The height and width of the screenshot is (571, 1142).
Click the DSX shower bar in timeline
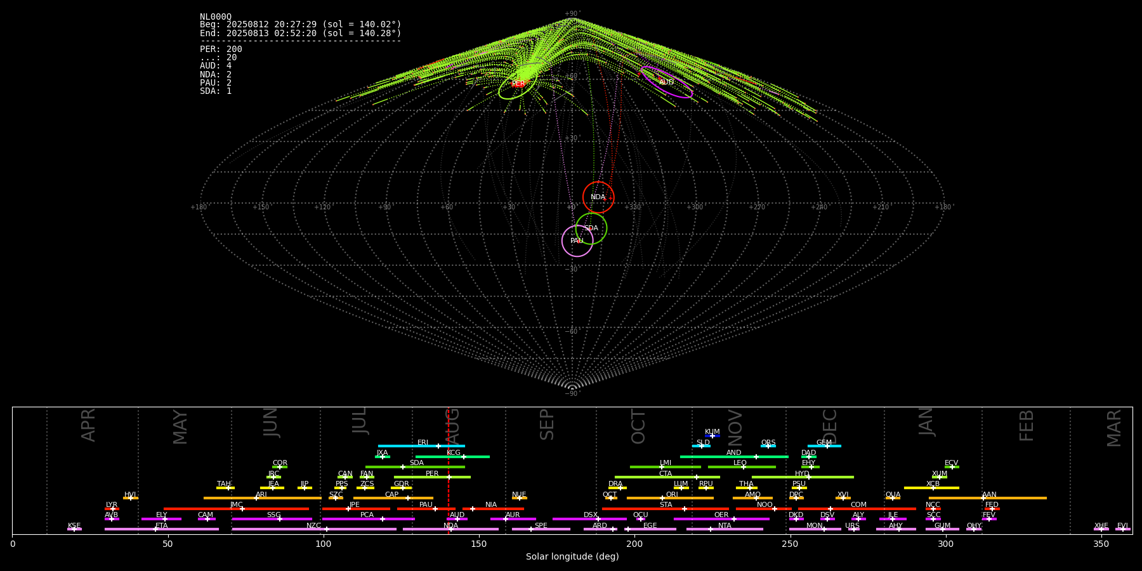tap(589, 519)
